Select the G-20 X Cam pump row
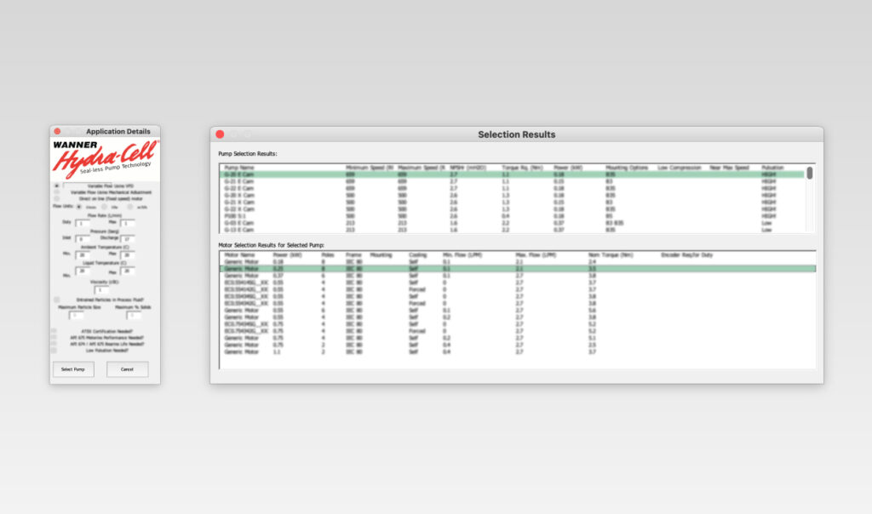 coord(512,195)
